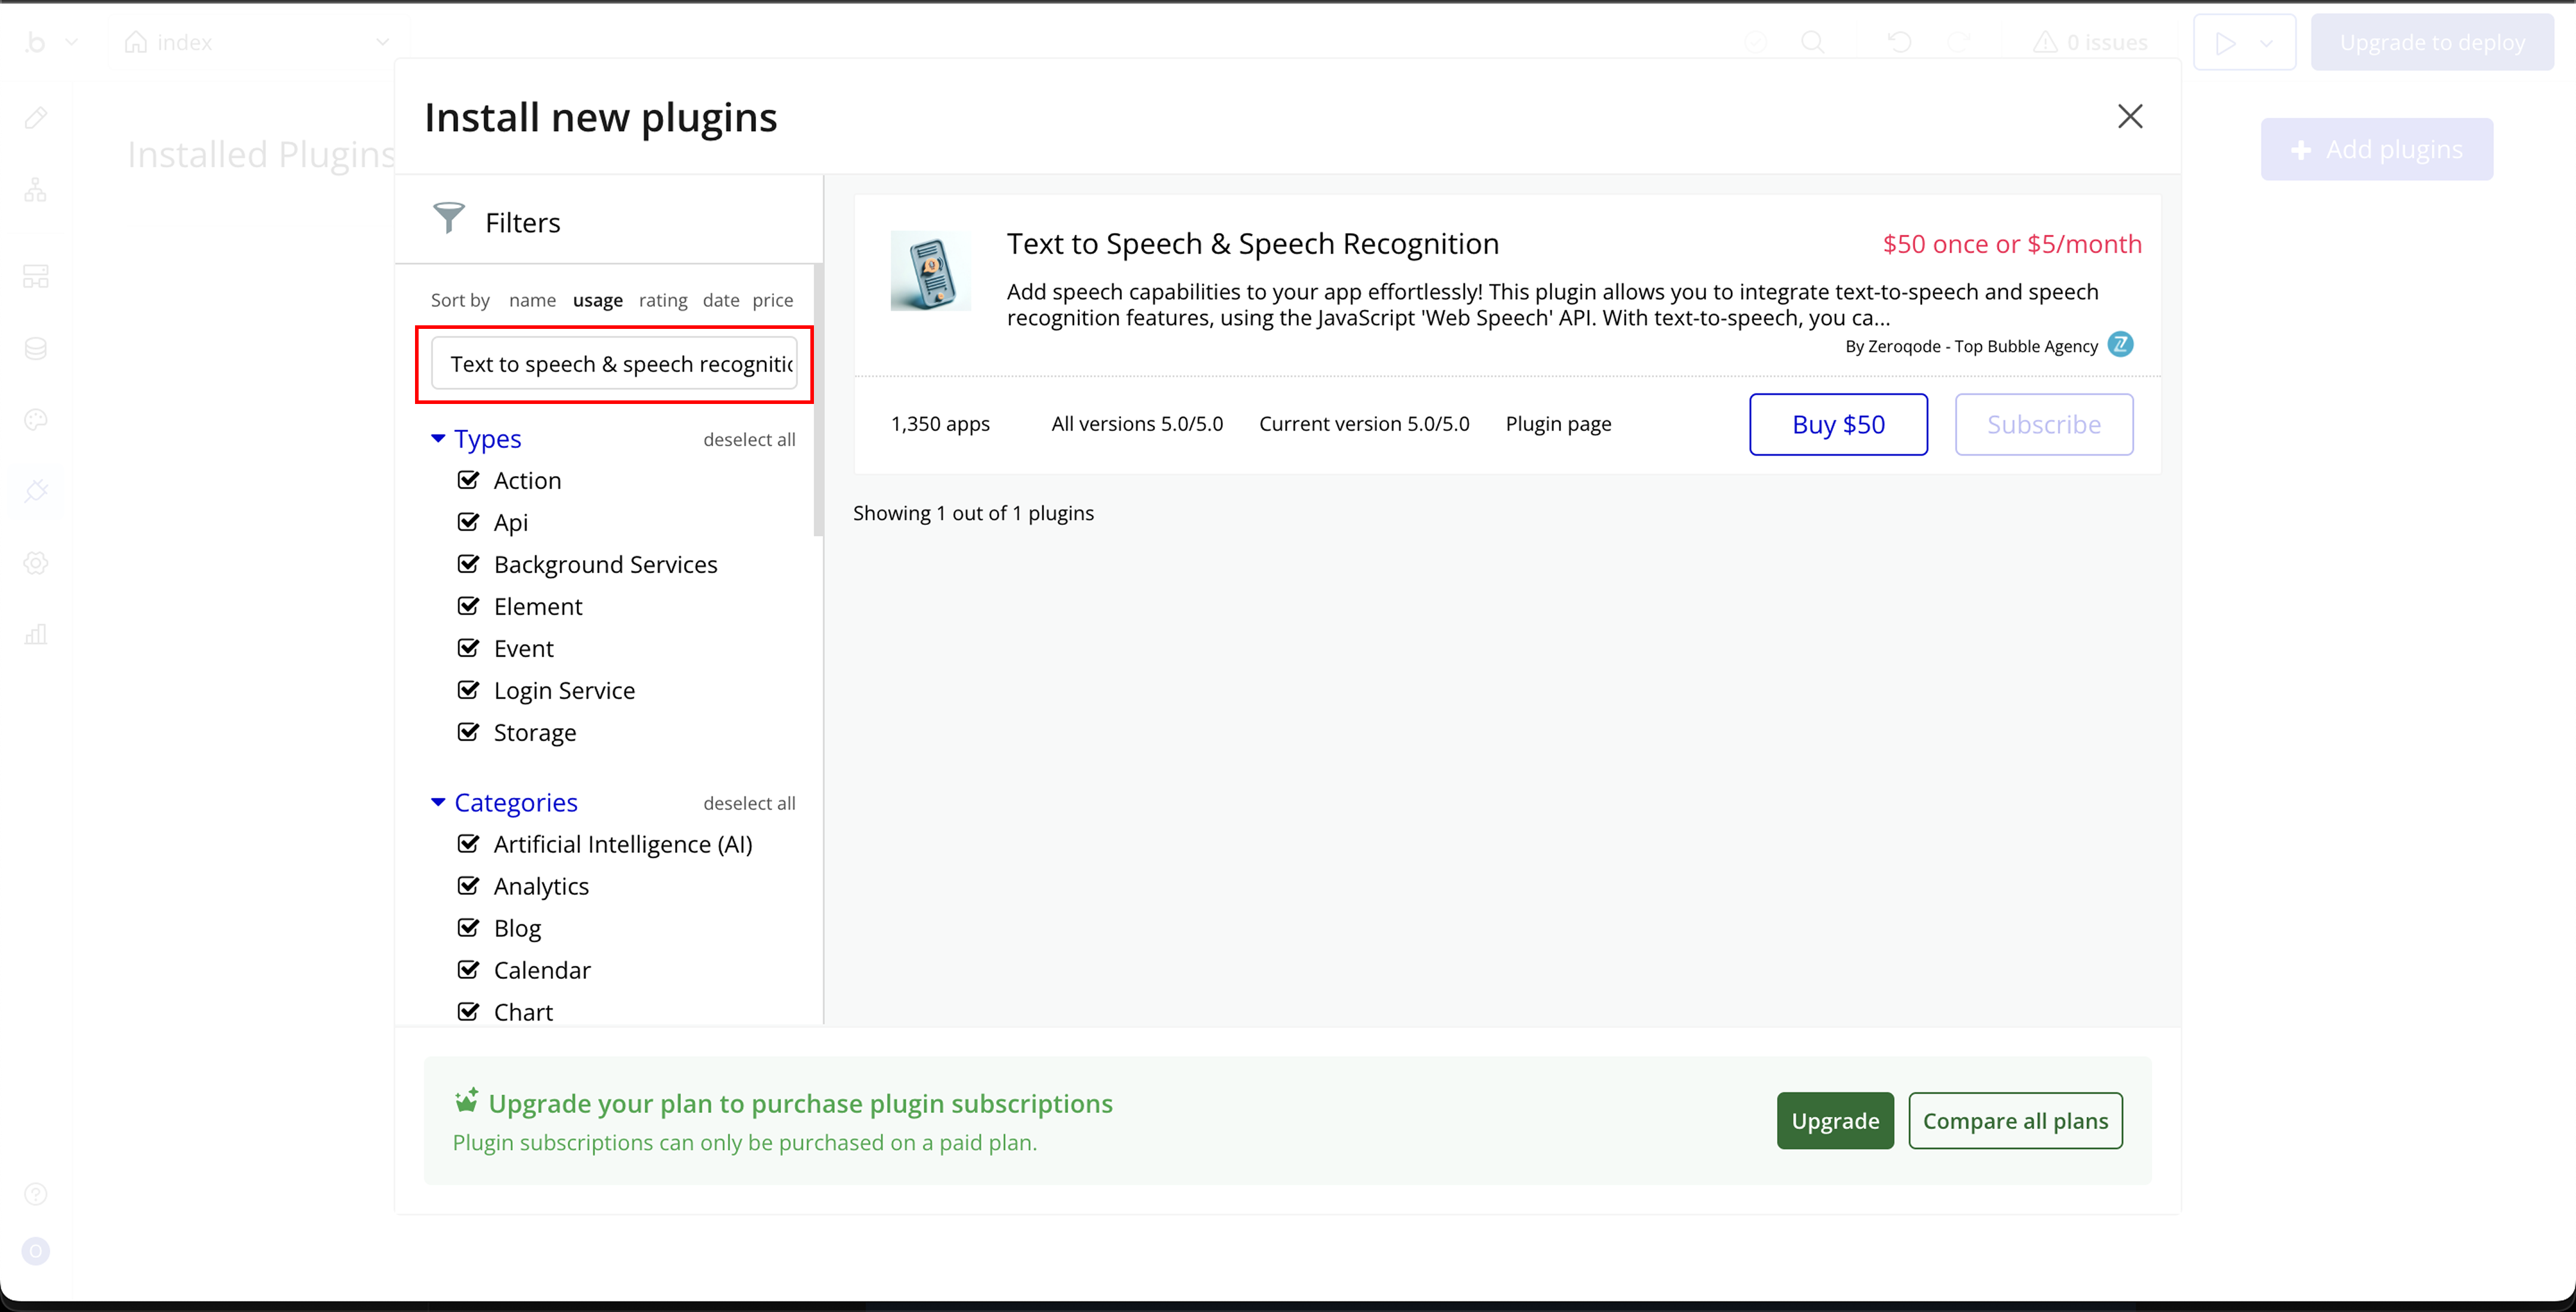Click the plugin thumbnail image
This screenshot has width=2576, height=1312.
tap(930, 272)
